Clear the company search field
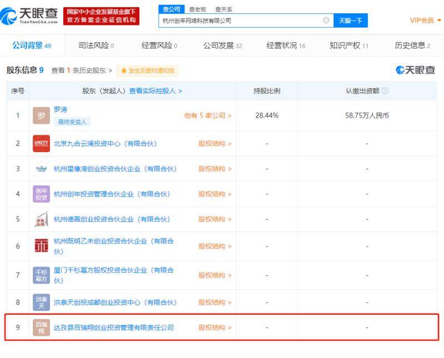The width and height of the screenshot is (444, 358). click(x=326, y=21)
